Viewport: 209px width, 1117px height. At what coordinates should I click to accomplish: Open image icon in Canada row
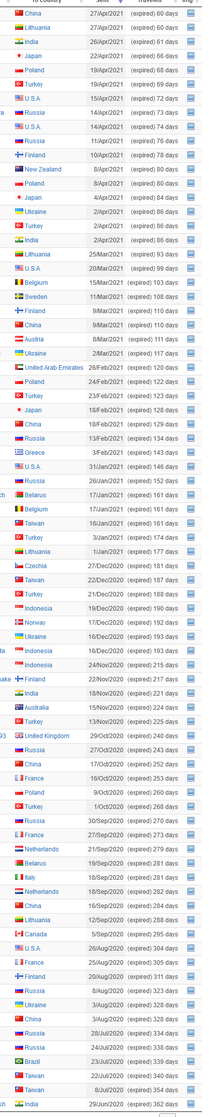(190, 934)
